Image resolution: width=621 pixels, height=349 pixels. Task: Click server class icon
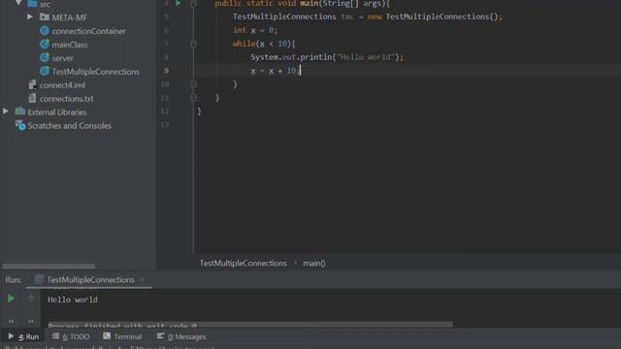click(x=45, y=57)
